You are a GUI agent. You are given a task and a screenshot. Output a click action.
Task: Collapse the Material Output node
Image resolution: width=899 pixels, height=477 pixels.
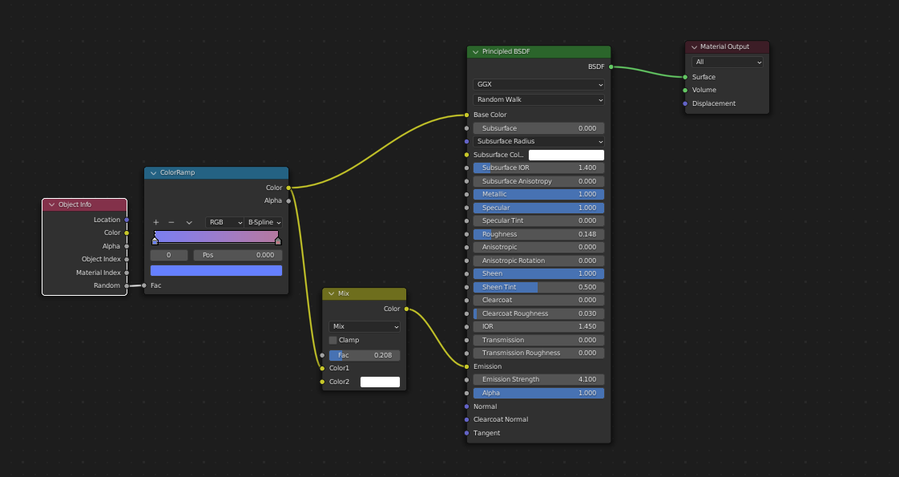(x=693, y=47)
